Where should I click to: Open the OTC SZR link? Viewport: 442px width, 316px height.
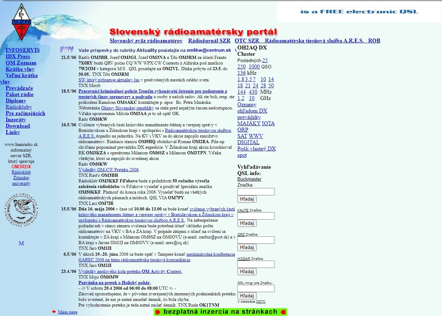[x=247, y=41]
